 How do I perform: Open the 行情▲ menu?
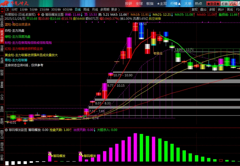175,4
